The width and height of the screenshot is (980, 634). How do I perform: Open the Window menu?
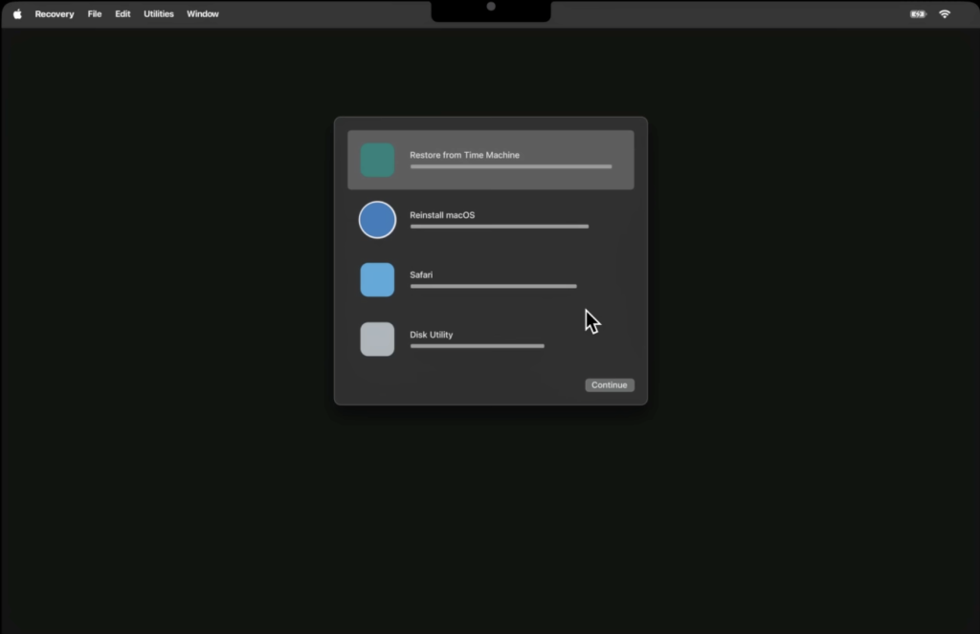202,13
